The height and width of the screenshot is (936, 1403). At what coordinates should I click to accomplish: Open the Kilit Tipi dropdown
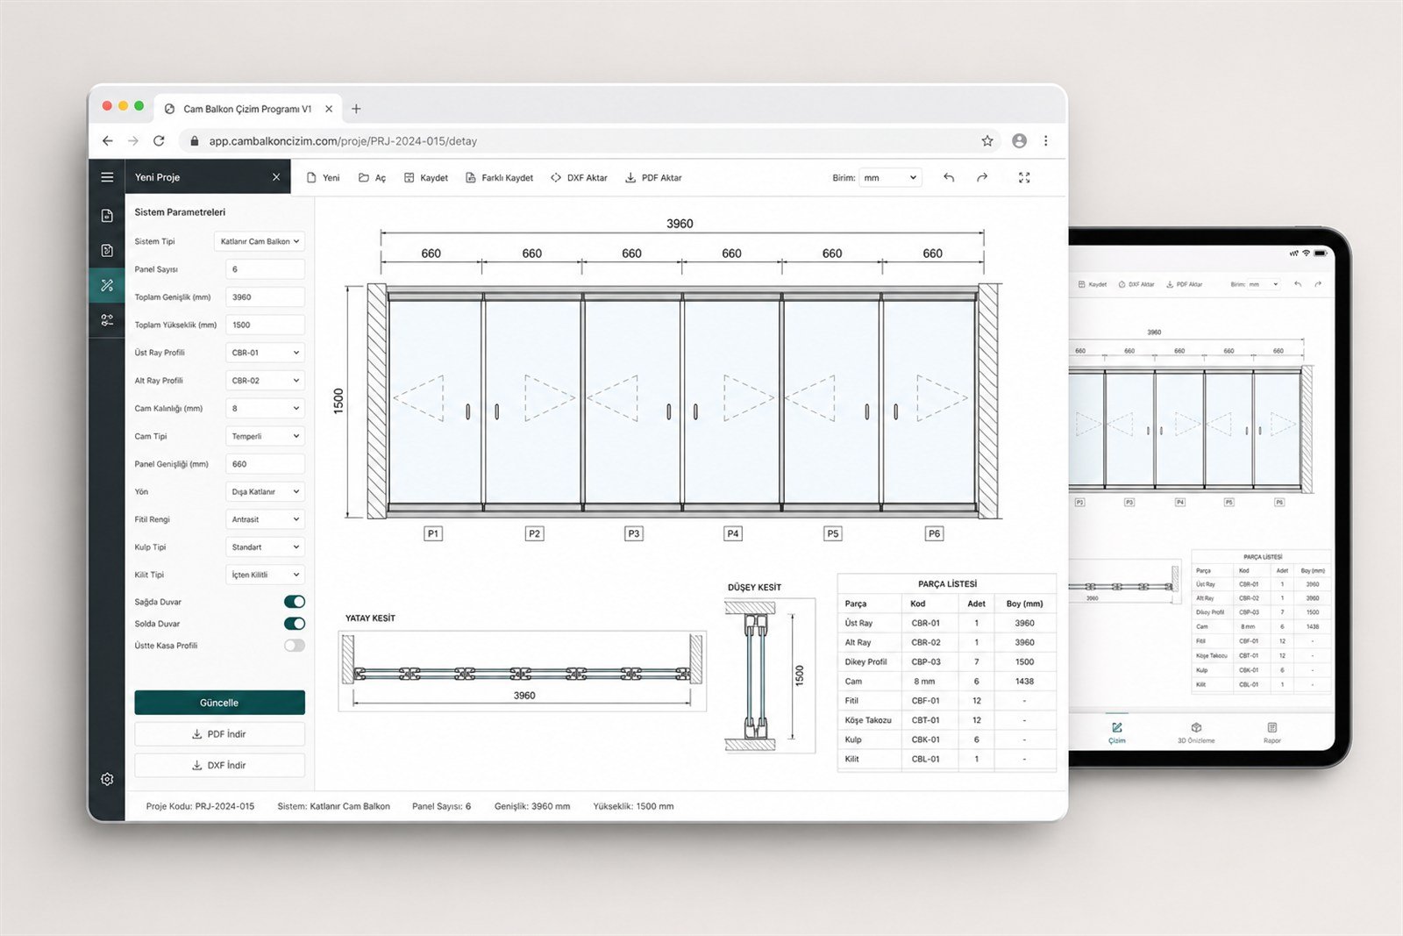pyautogui.click(x=265, y=575)
